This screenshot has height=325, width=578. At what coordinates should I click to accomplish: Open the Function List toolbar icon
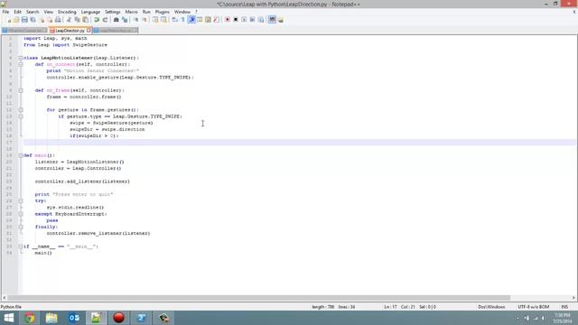216,20
